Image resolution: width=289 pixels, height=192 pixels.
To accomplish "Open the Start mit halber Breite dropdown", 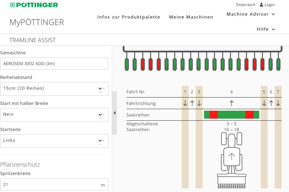I will click(x=54, y=115).
